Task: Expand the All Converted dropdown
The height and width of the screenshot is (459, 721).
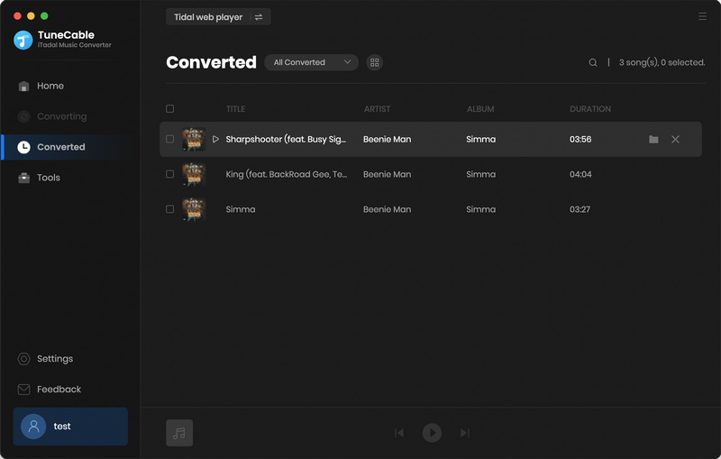Action: point(311,62)
